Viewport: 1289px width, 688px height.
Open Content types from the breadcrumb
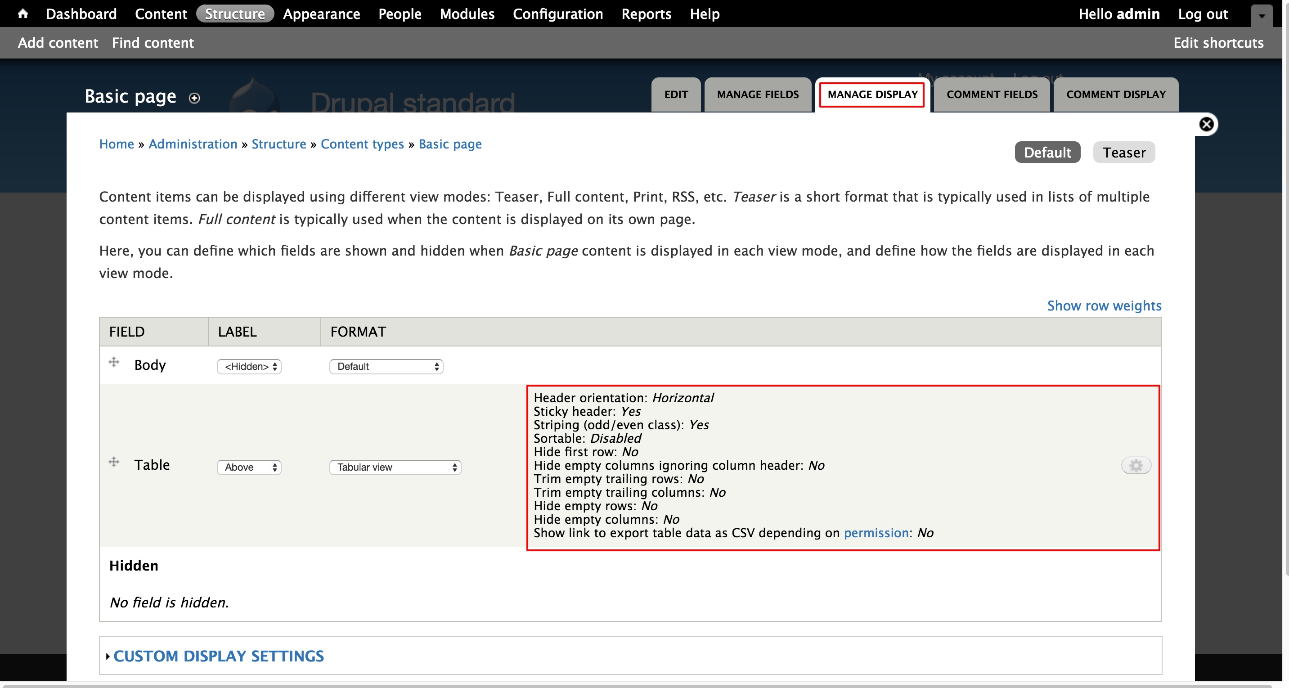point(362,144)
